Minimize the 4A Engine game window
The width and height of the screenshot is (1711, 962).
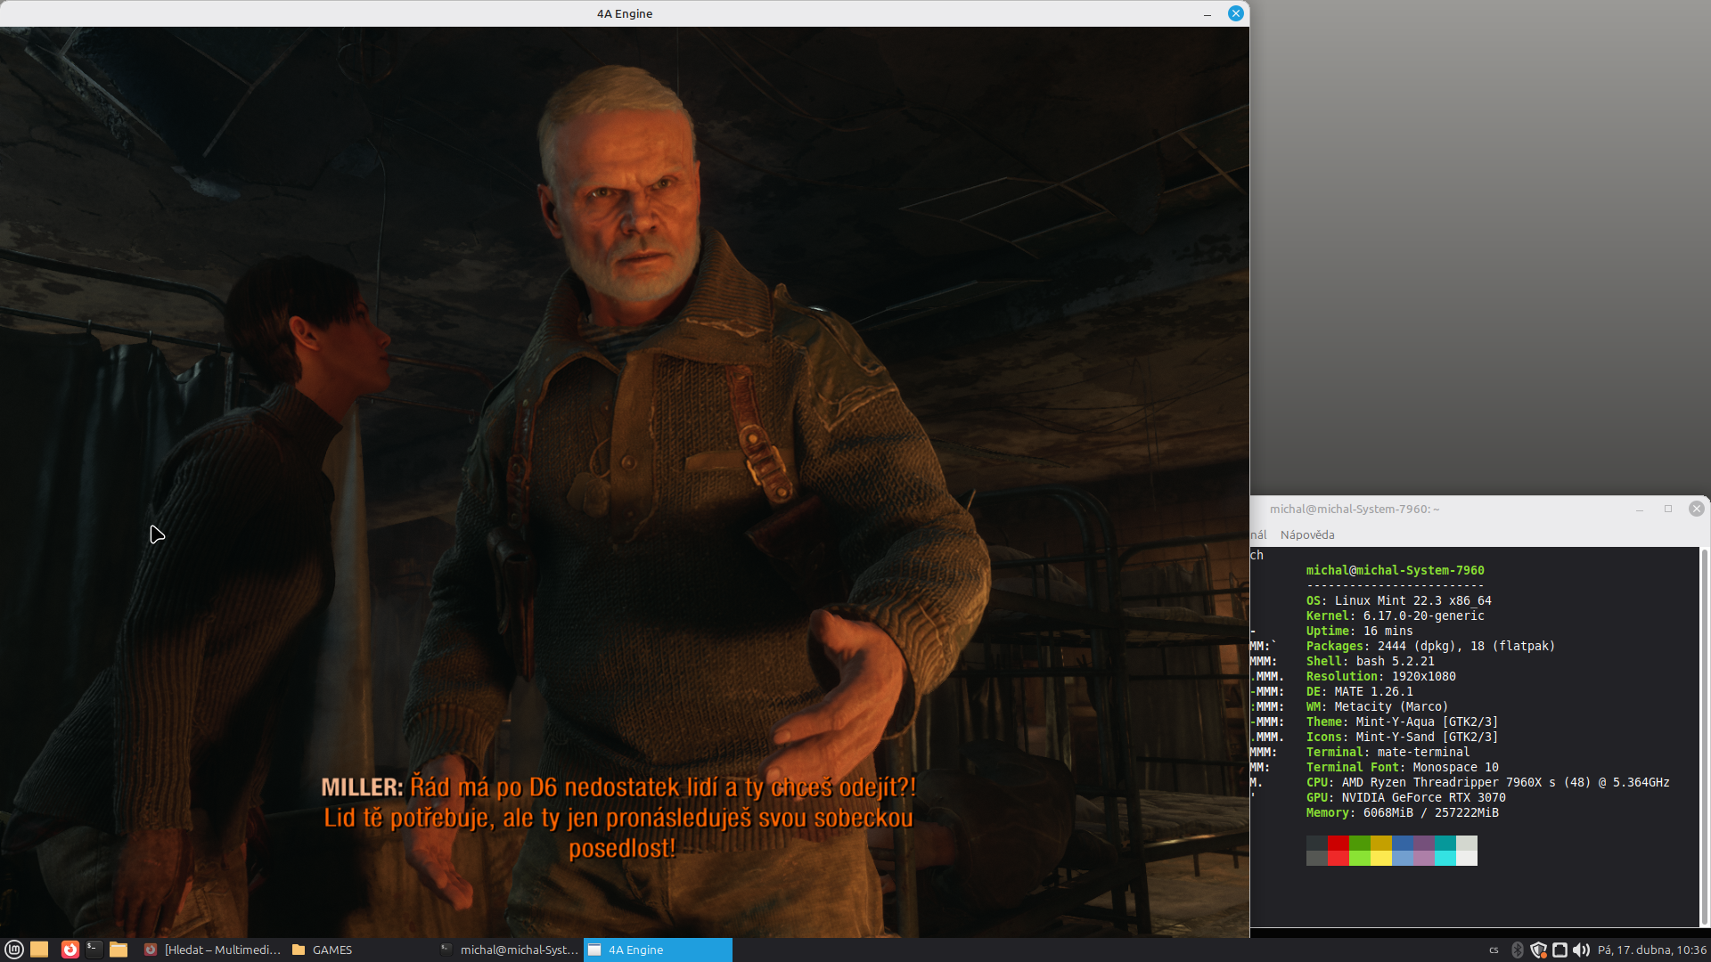click(1208, 13)
